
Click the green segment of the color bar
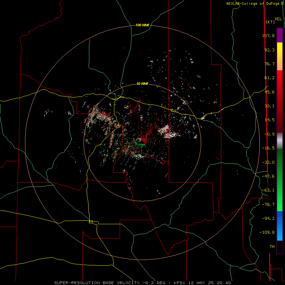(x=280, y=180)
